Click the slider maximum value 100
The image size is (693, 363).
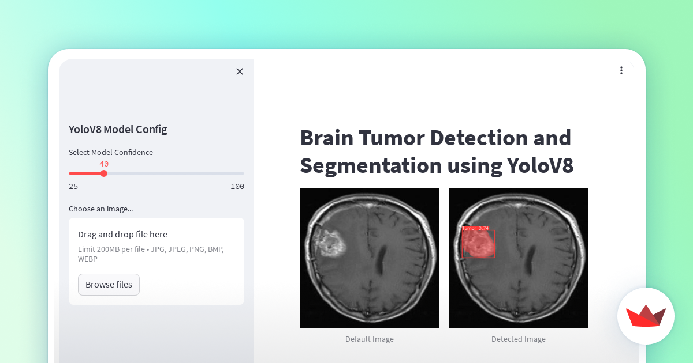tap(237, 186)
